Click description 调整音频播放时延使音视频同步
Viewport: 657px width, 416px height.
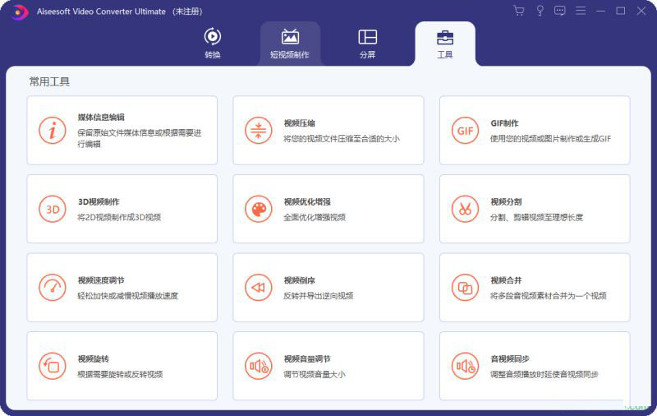click(x=544, y=374)
